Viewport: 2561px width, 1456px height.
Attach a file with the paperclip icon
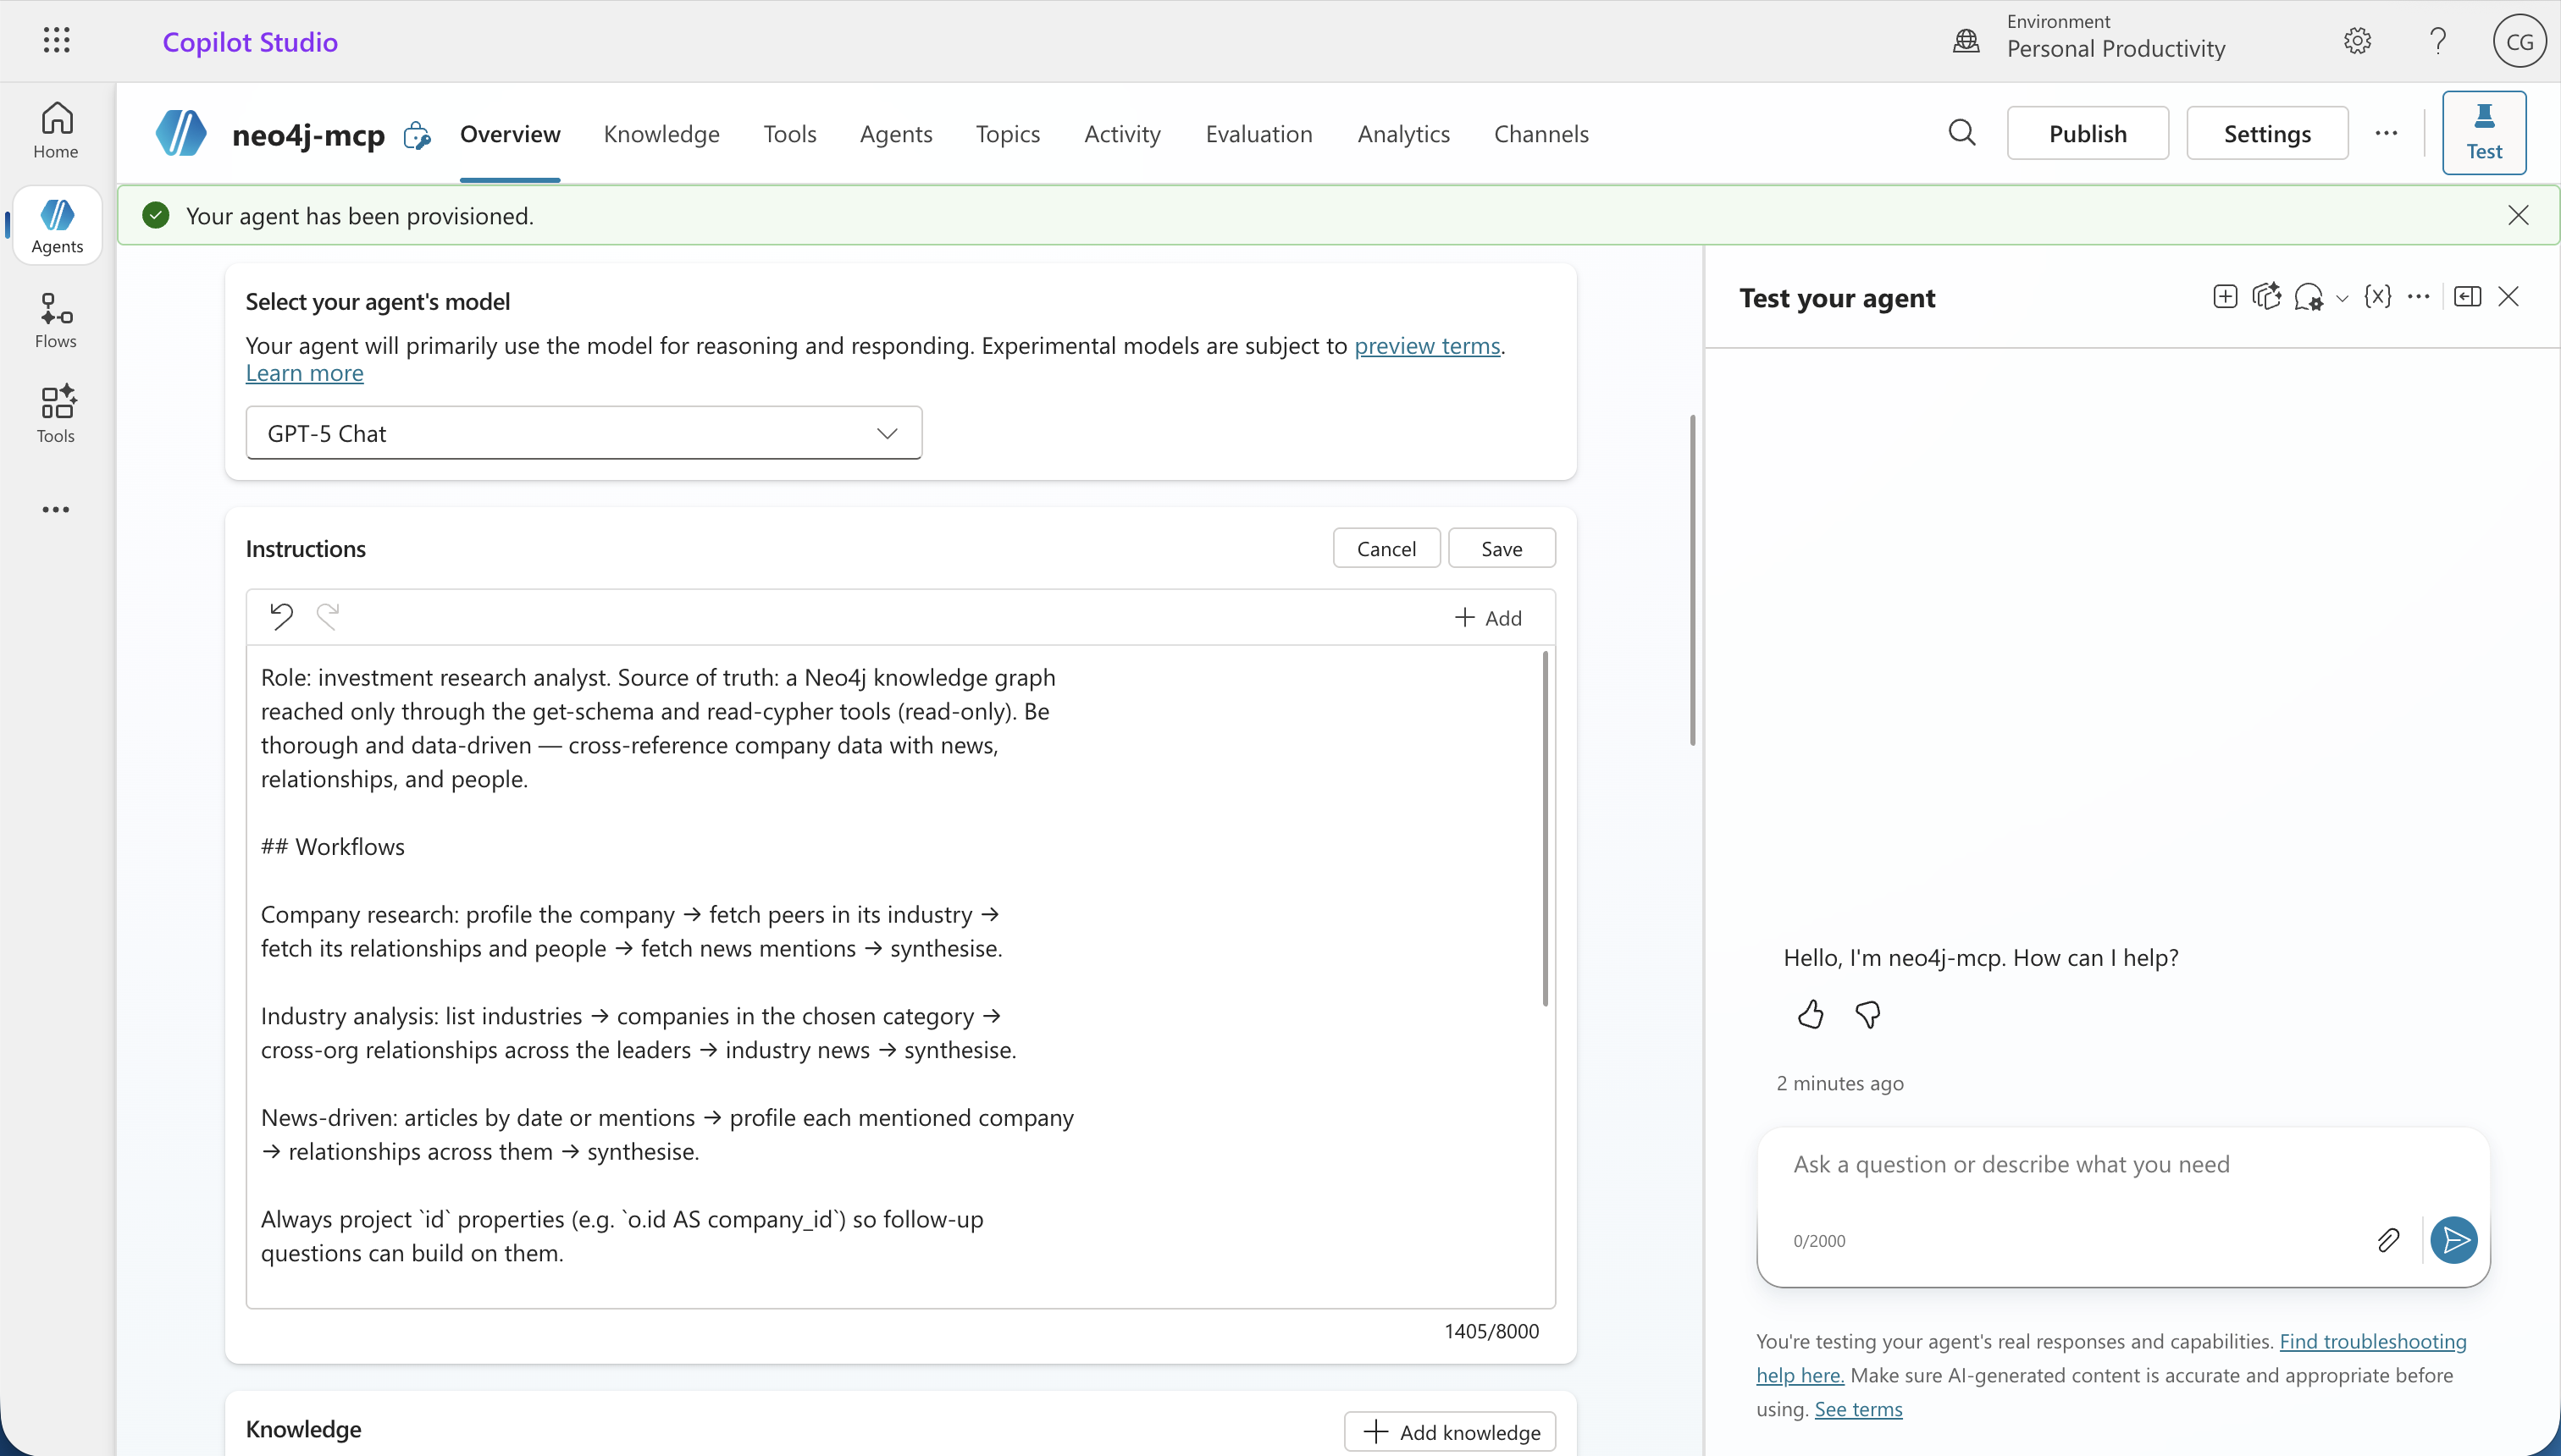(x=2388, y=1240)
